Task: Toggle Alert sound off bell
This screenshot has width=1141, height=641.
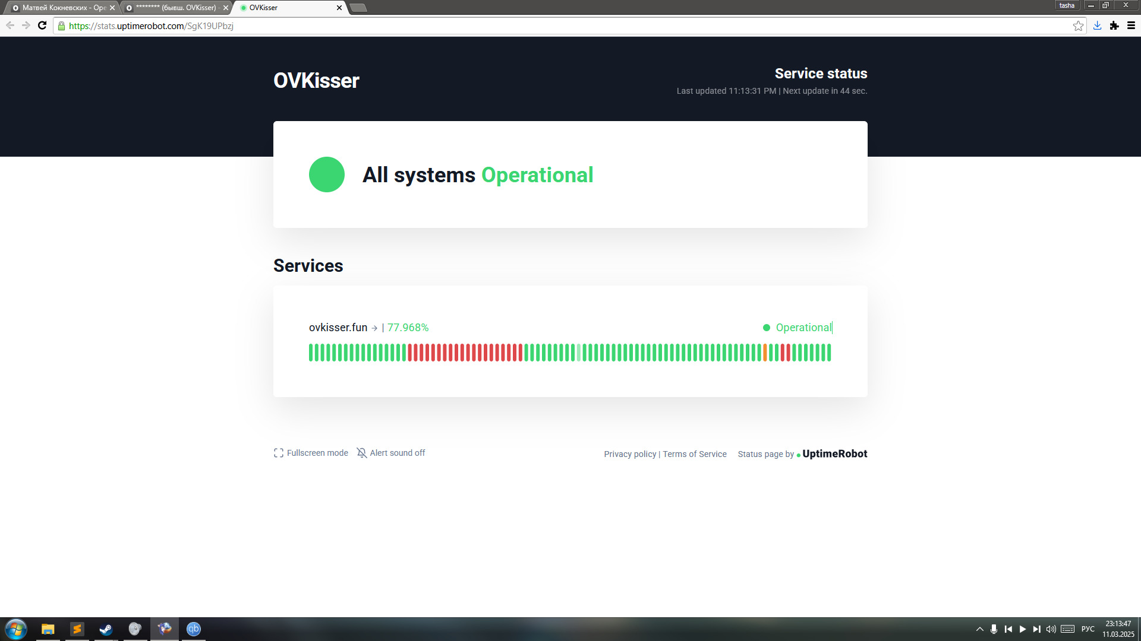Action: coord(391,453)
